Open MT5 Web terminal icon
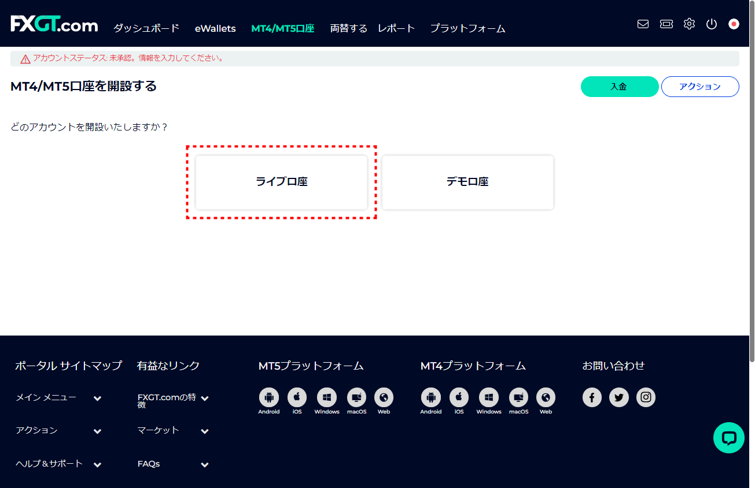This screenshot has height=488, width=755. (x=384, y=397)
